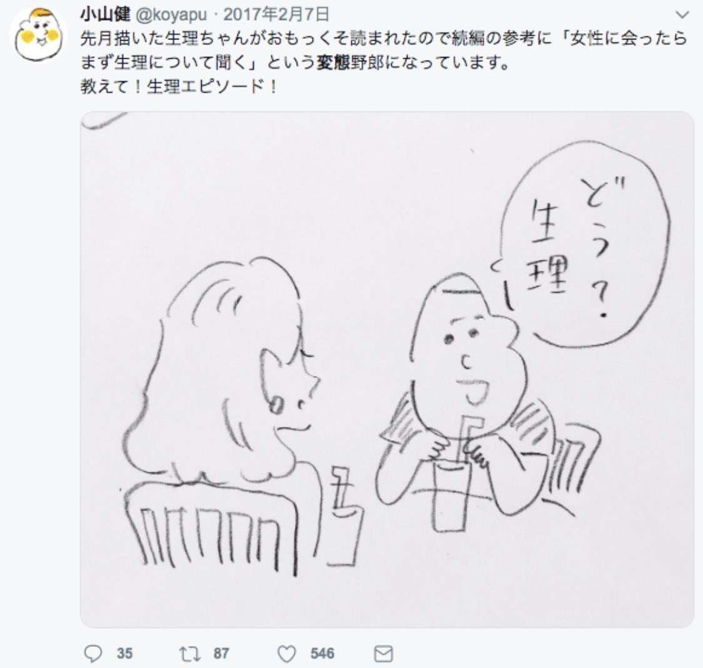Image resolution: width=703 pixels, height=668 pixels.
Task: Open the @koyapu handle link
Action: [171, 15]
